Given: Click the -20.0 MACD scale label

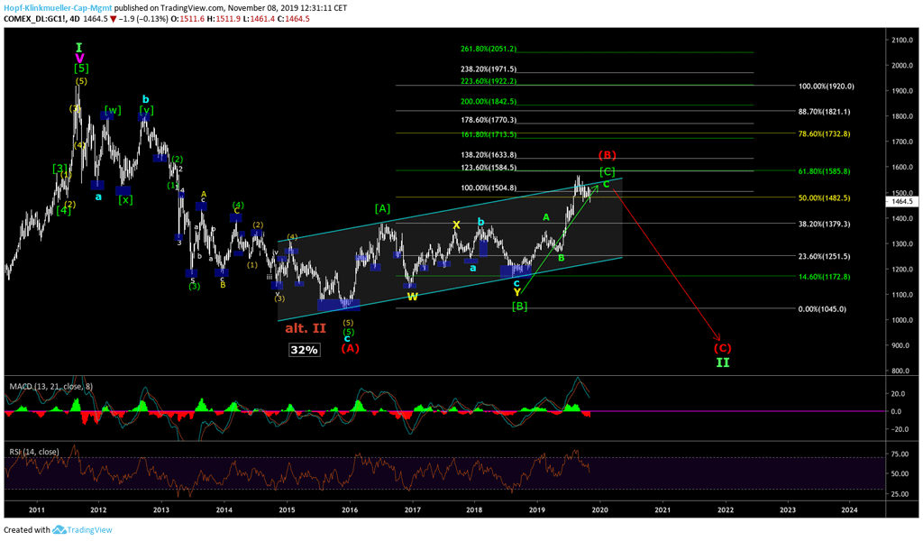Looking at the screenshot, I should pyautogui.click(x=899, y=430).
